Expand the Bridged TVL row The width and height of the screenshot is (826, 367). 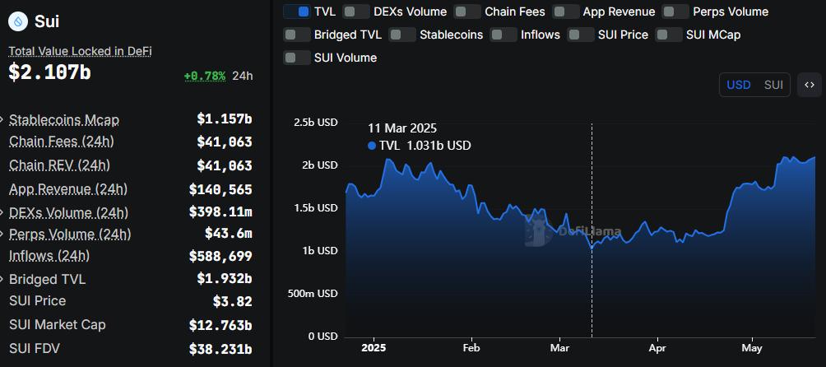pyautogui.click(x=3, y=280)
